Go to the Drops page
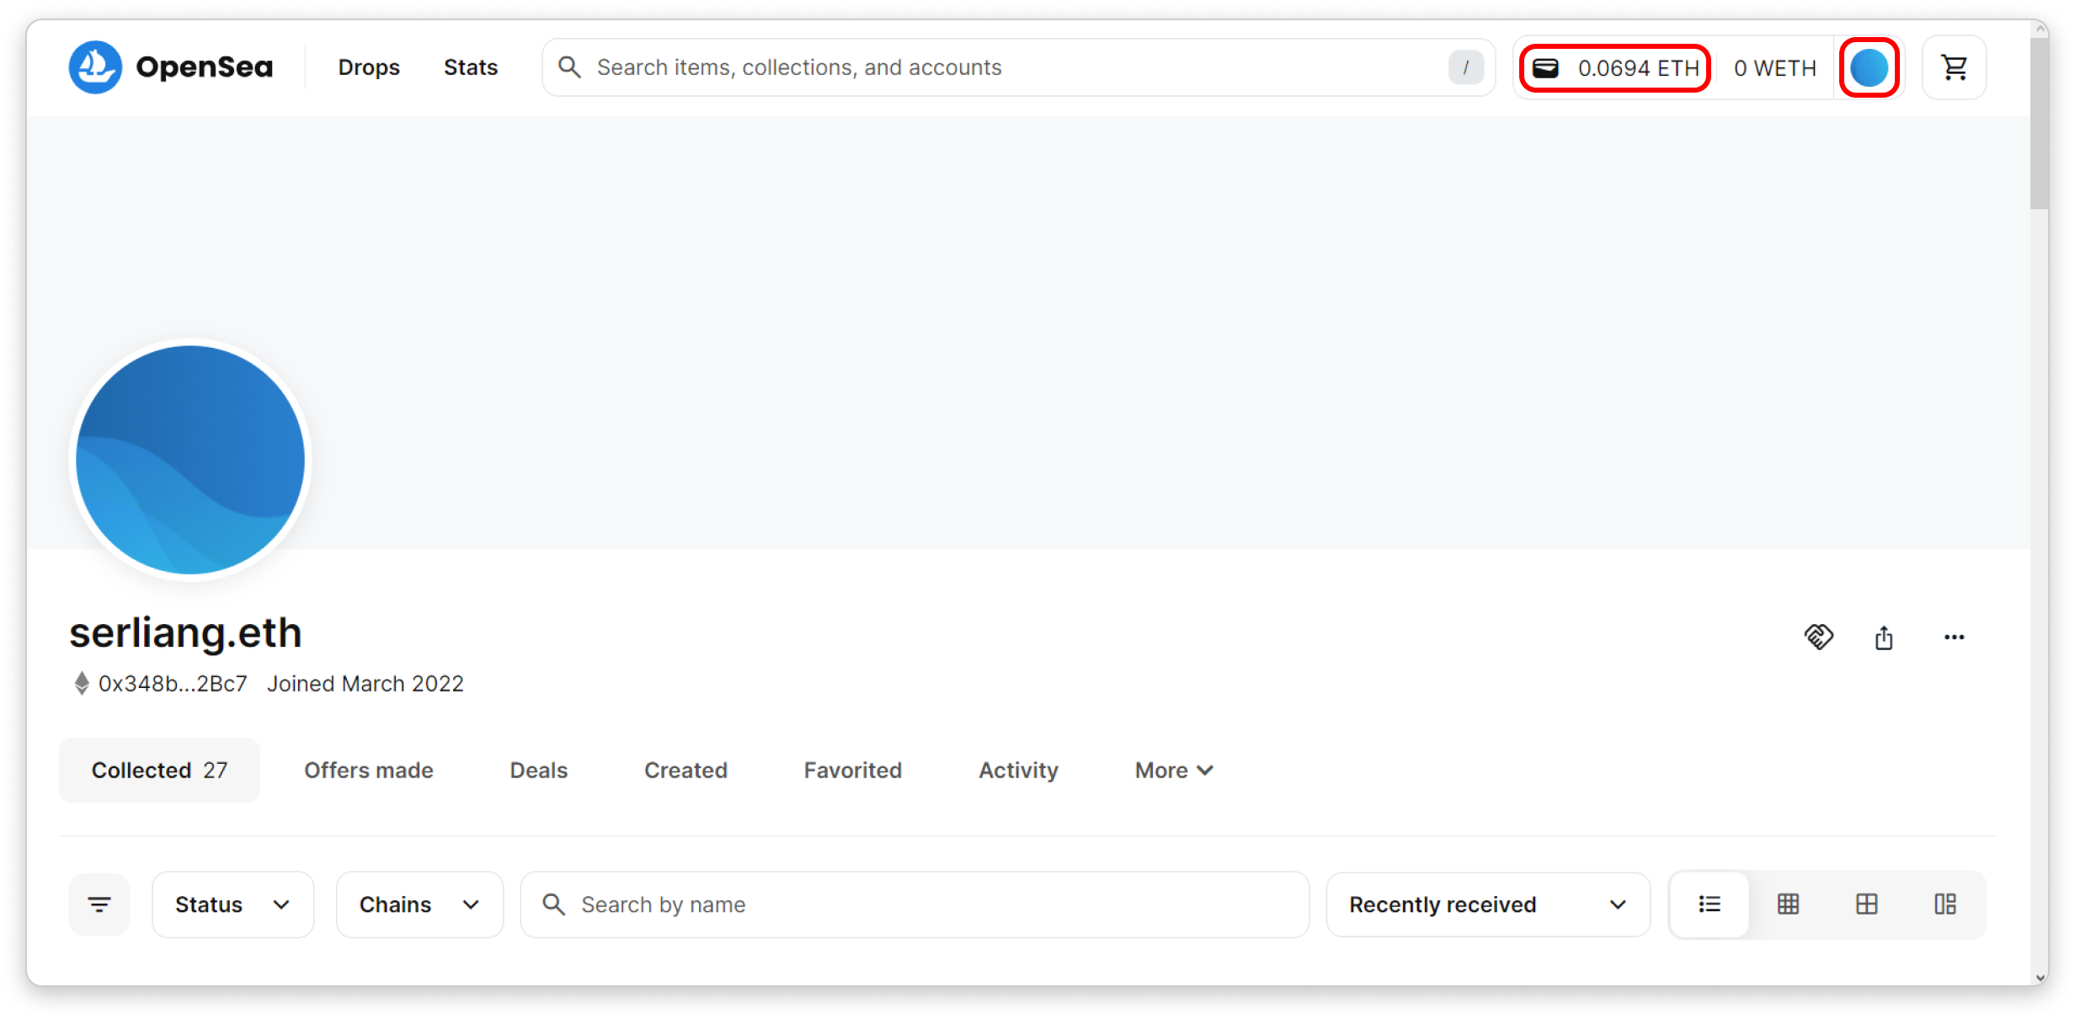The height and width of the screenshot is (1019, 2075). [369, 67]
